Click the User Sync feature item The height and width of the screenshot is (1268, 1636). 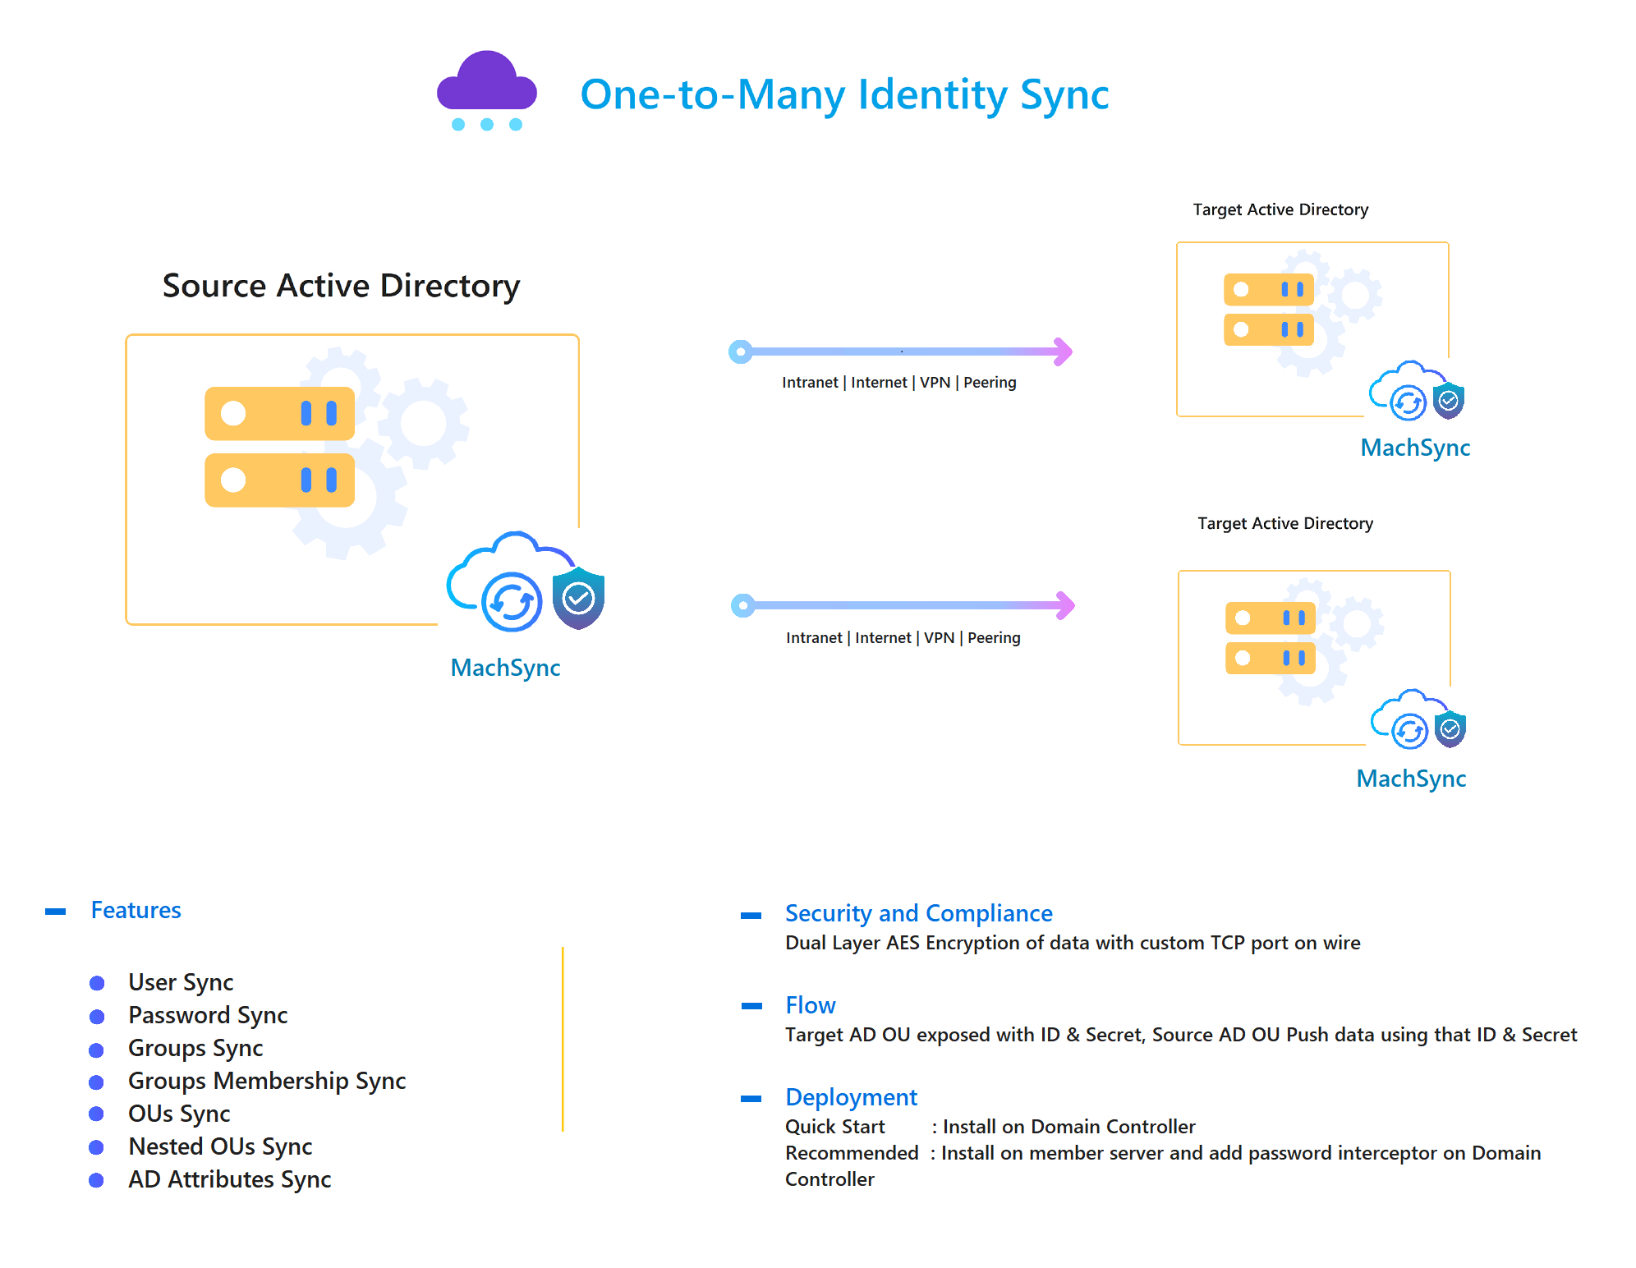click(181, 982)
